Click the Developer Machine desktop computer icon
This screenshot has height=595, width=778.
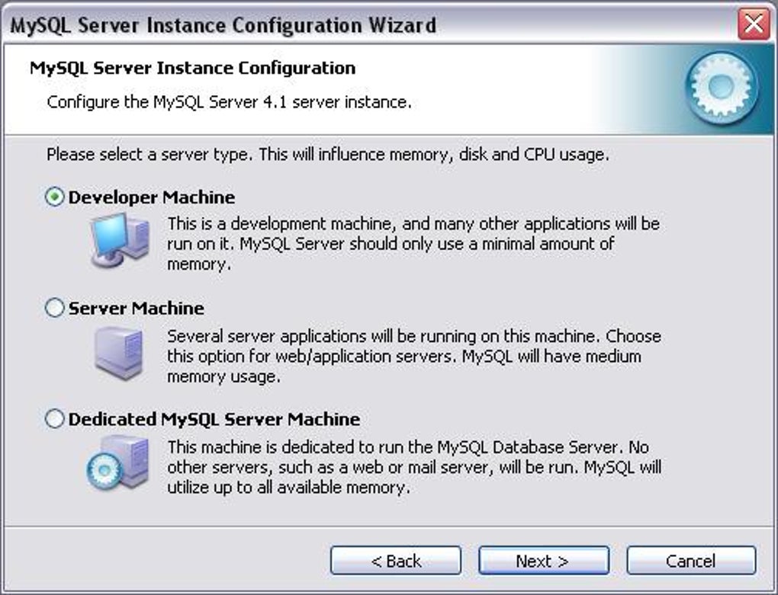120,240
